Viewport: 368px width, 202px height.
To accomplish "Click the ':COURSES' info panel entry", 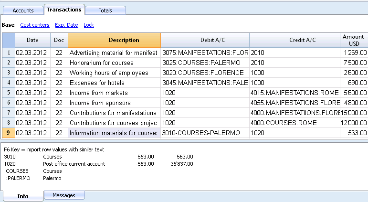I will (16, 171).
